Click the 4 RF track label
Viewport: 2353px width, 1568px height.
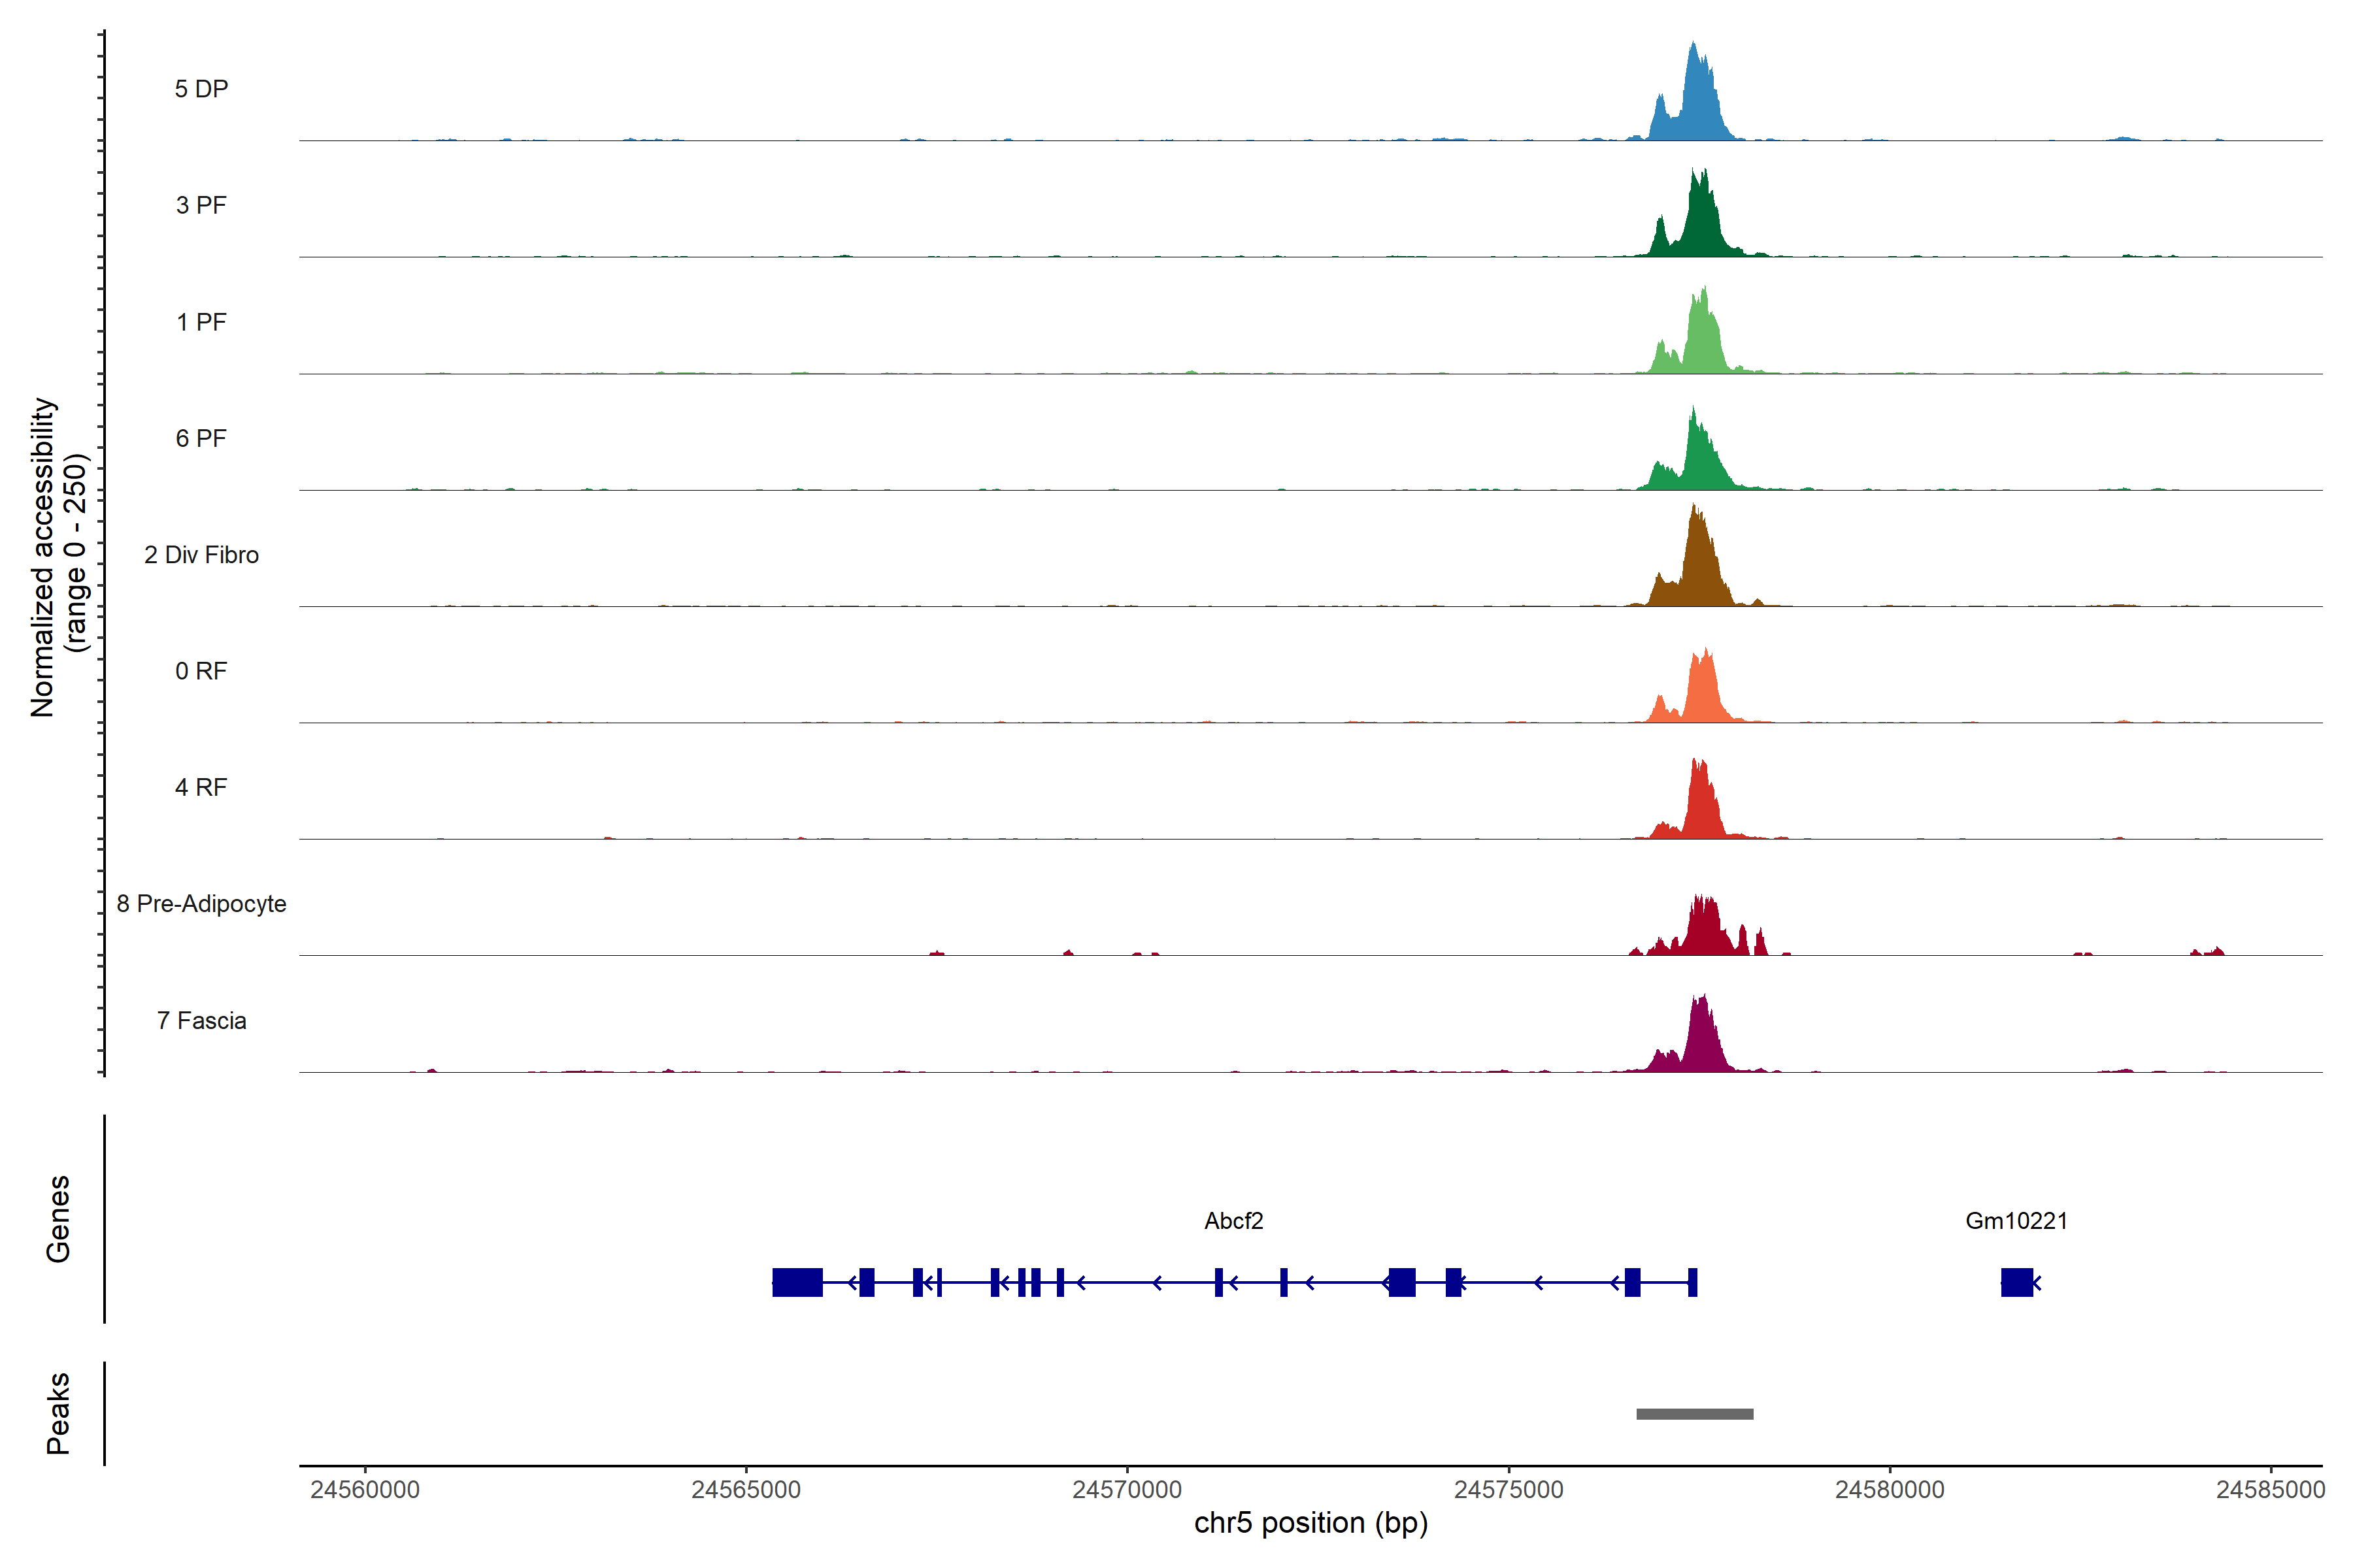[x=201, y=787]
